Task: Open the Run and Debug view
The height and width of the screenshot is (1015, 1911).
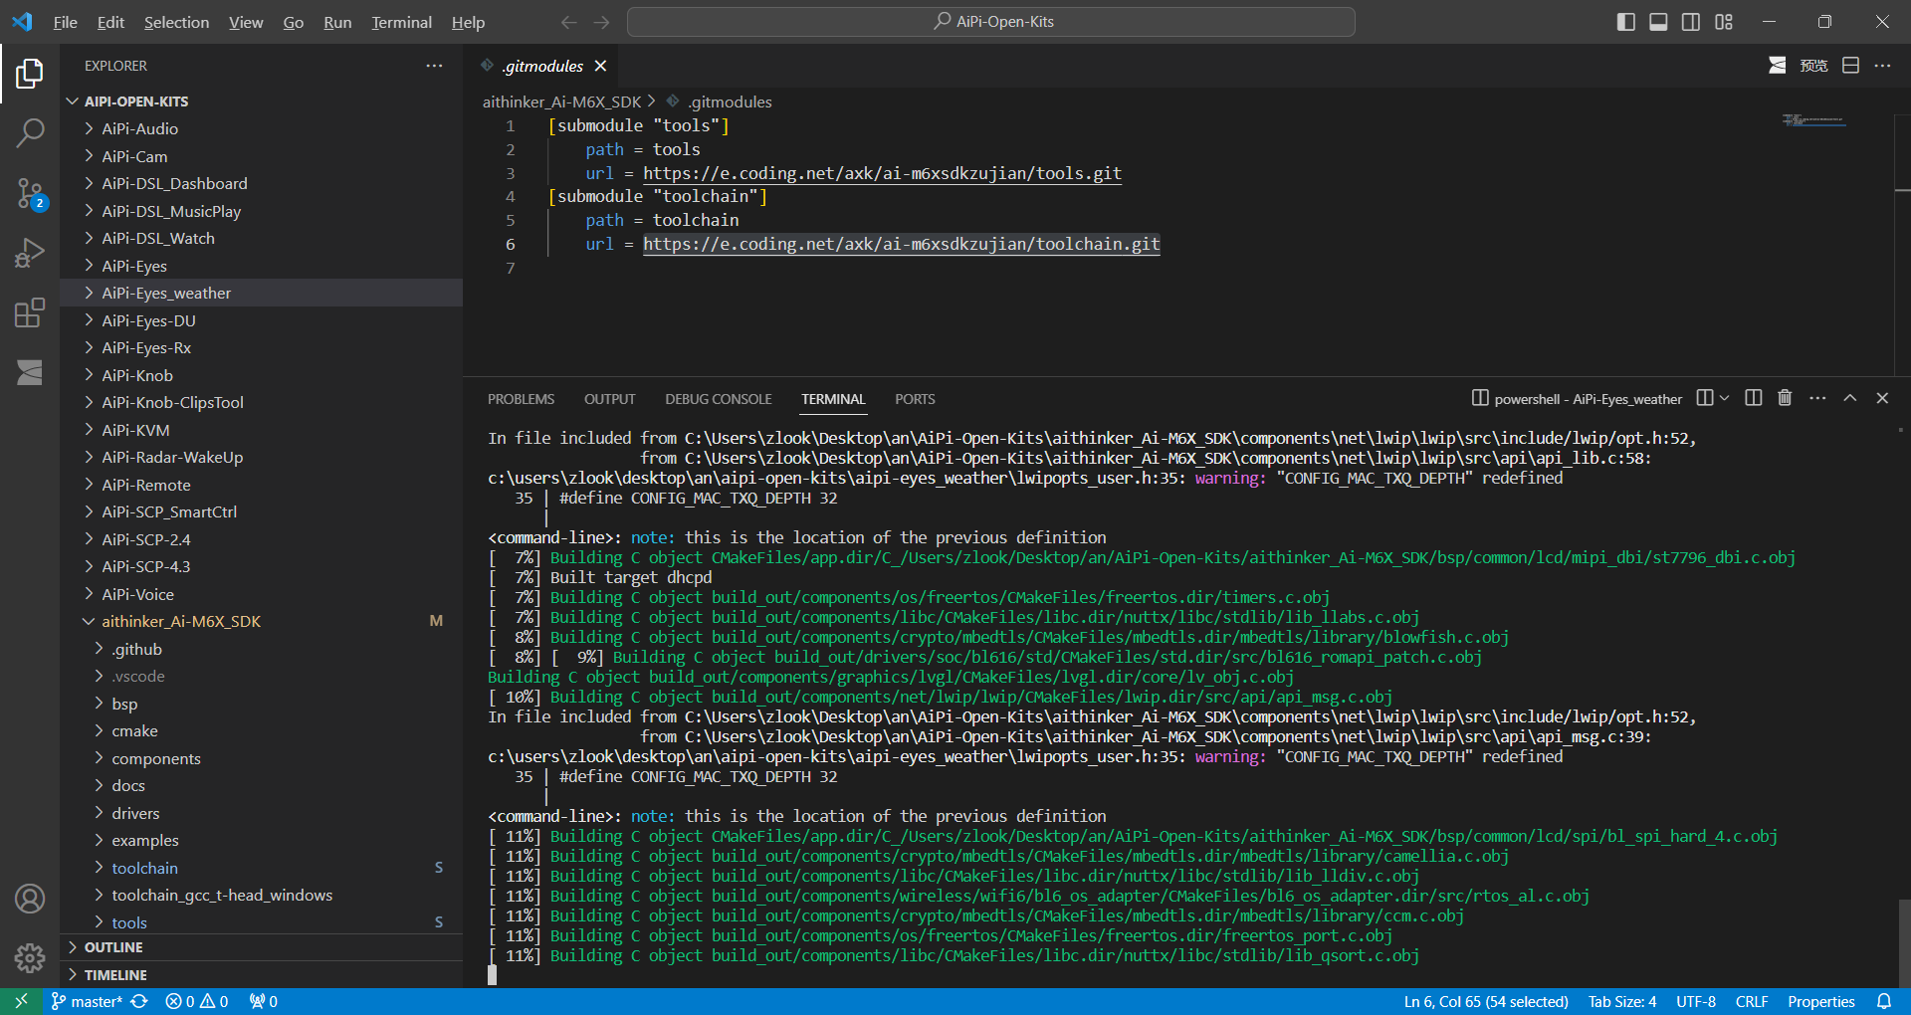Action: (x=30, y=253)
